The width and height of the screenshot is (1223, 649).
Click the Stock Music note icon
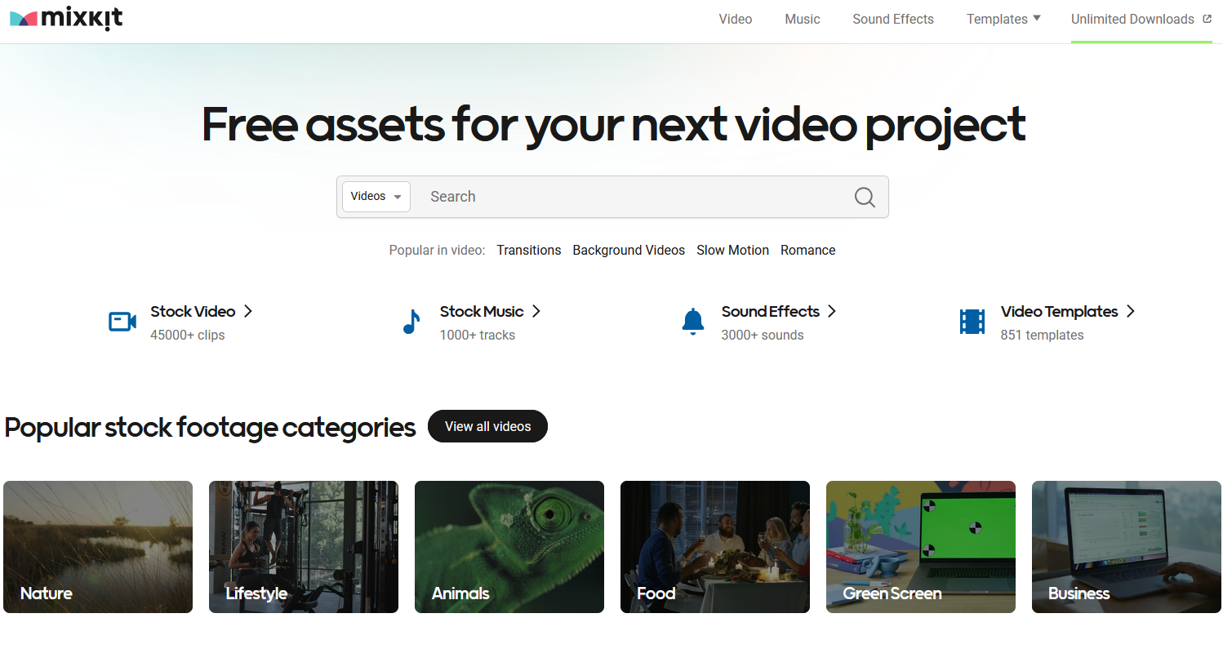[411, 322]
